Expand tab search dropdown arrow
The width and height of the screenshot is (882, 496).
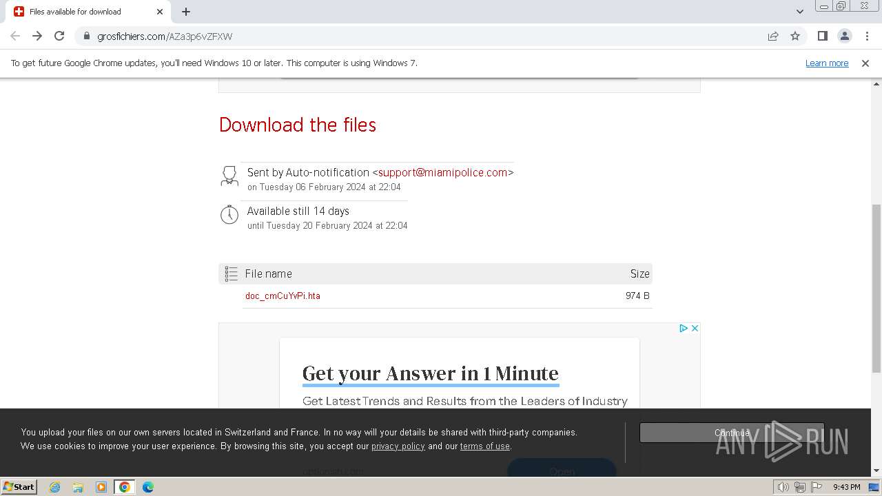click(799, 12)
